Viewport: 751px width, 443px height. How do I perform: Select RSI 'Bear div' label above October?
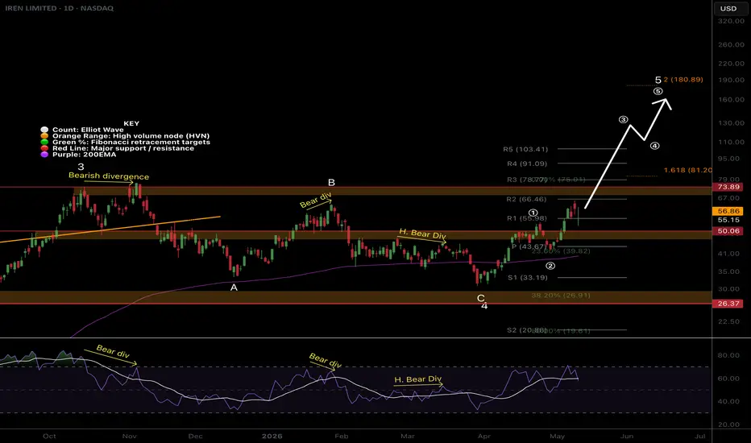pos(113,351)
